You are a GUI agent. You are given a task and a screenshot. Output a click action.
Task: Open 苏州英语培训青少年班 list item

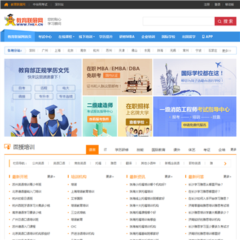pos(27,185)
